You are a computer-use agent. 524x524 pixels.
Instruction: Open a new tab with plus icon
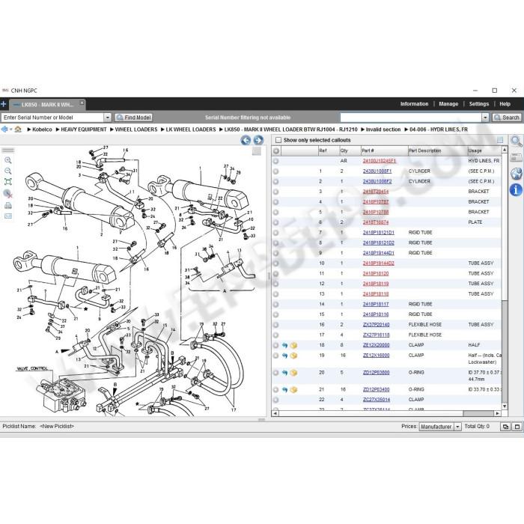coord(3,104)
